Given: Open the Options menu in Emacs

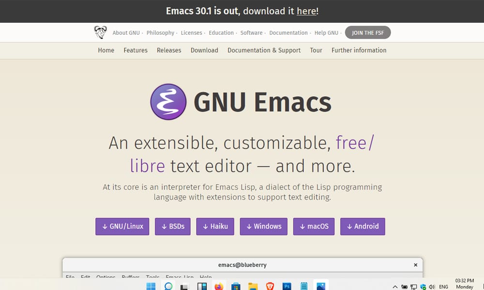Looking at the screenshot, I should pos(106,277).
